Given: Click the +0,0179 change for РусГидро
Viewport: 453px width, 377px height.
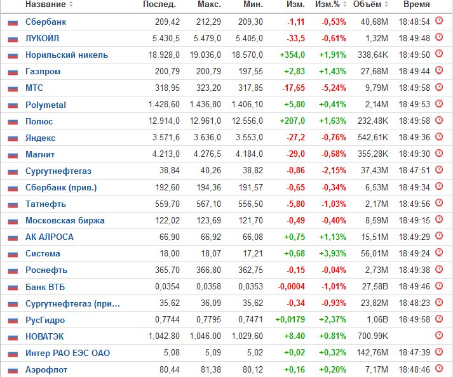Looking at the screenshot, I should point(290,319).
